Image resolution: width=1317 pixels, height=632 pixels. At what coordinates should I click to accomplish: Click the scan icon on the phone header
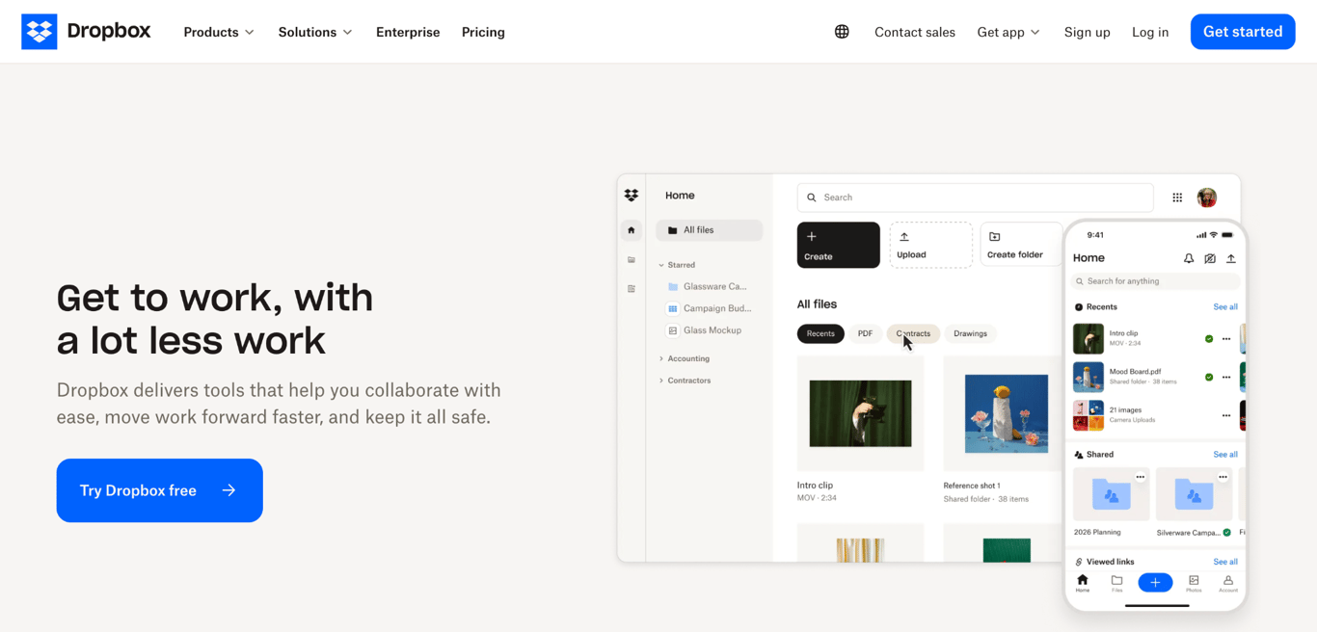point(1210,258)
